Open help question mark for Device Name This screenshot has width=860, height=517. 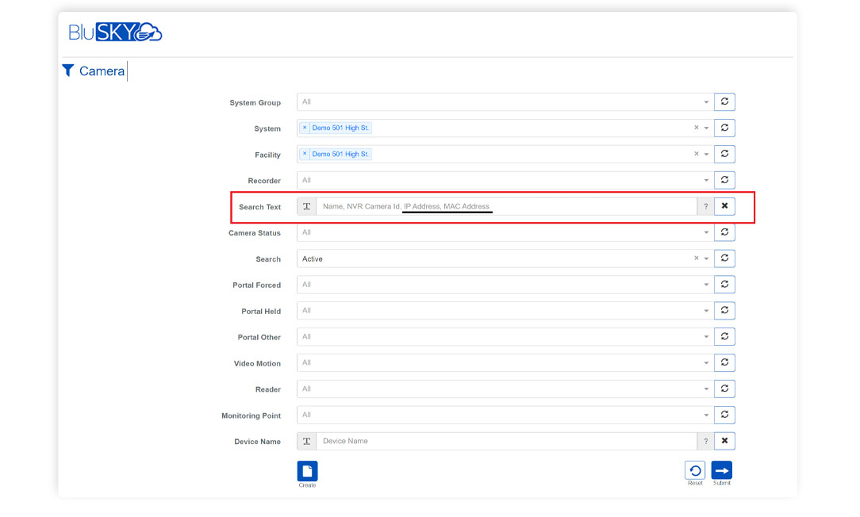[705, 441]
